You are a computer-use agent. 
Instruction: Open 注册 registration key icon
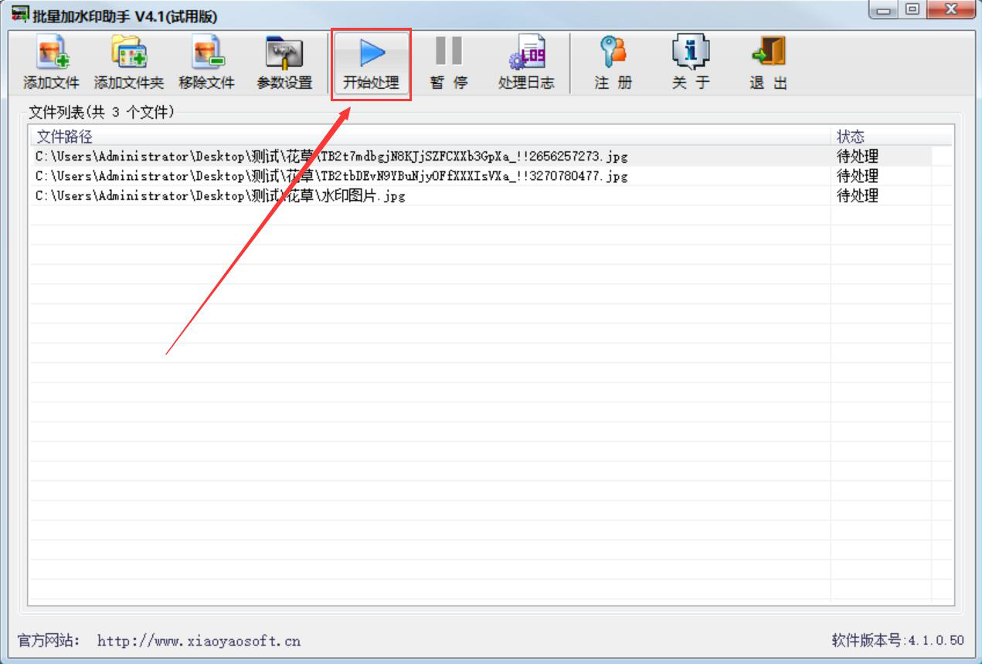613,63
